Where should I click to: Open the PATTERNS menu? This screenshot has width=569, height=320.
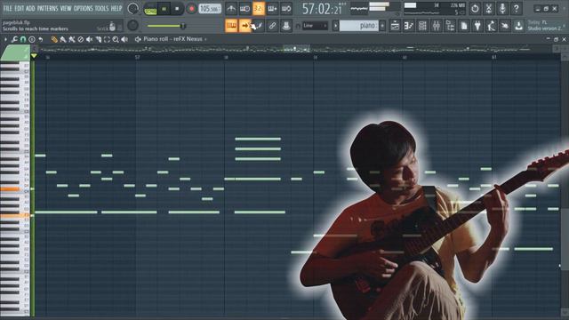pyautogui.click(x=48, y=8)
